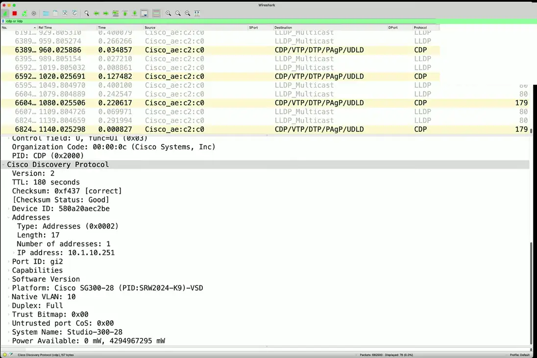
Task: Expand the IP address 10.1.10.251 entry
Action: pyautogui.click(x=14, y=253)
